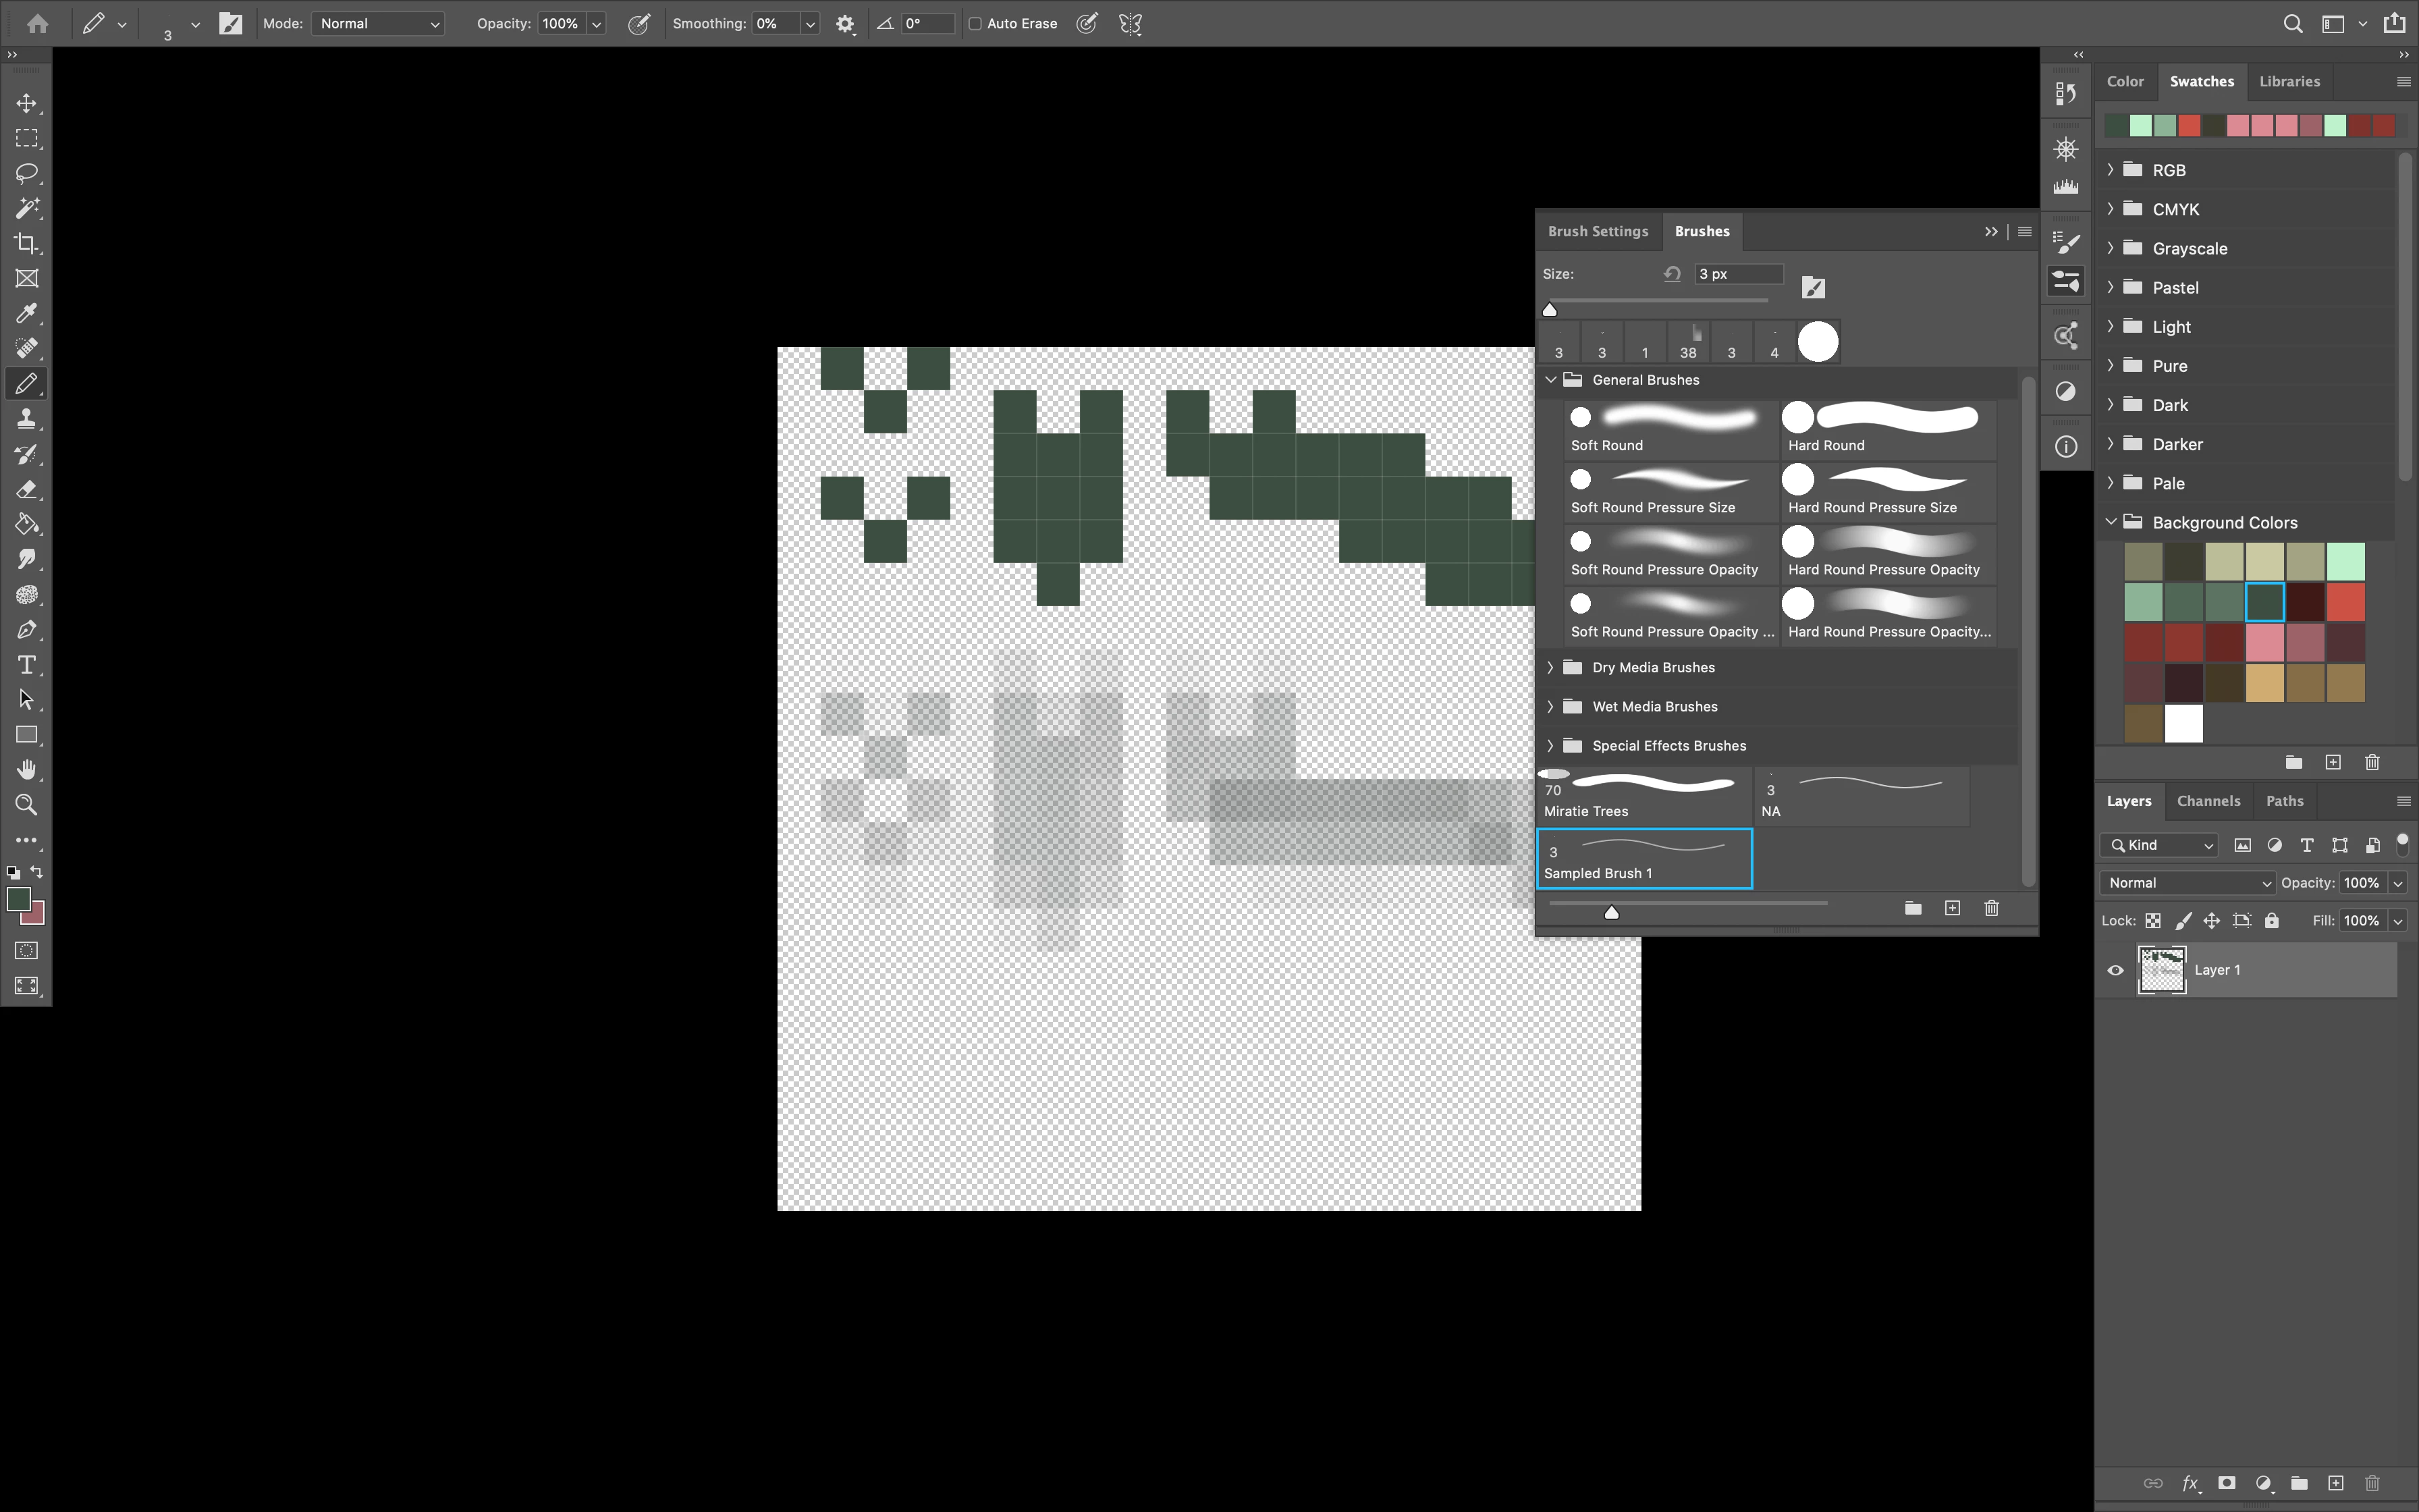
Task: Select the Type tool
Action: (x=27, y=665)
